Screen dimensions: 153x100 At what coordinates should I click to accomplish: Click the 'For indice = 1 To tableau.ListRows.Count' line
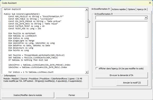point(31,72)
